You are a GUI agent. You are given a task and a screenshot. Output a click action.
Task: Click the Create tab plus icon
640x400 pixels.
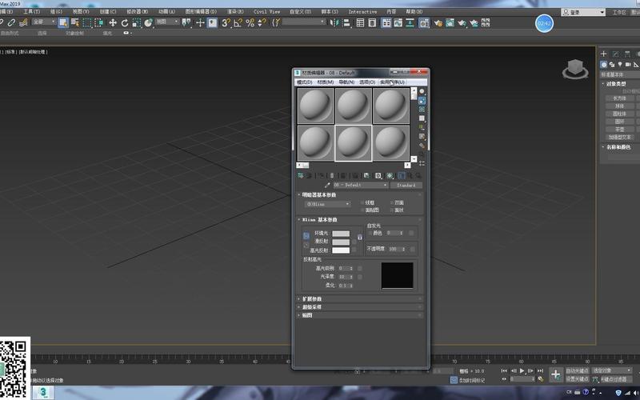(x=605, y=54)
